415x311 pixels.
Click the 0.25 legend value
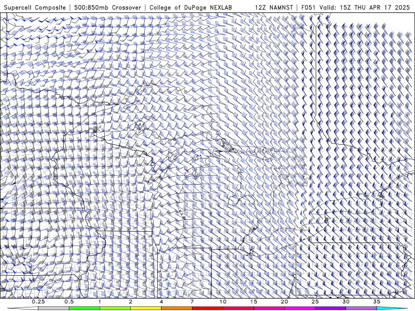[x=38, y=302]
